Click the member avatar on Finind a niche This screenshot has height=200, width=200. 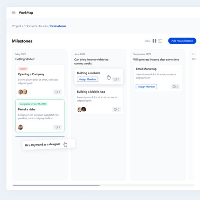[x=20, y=127]
